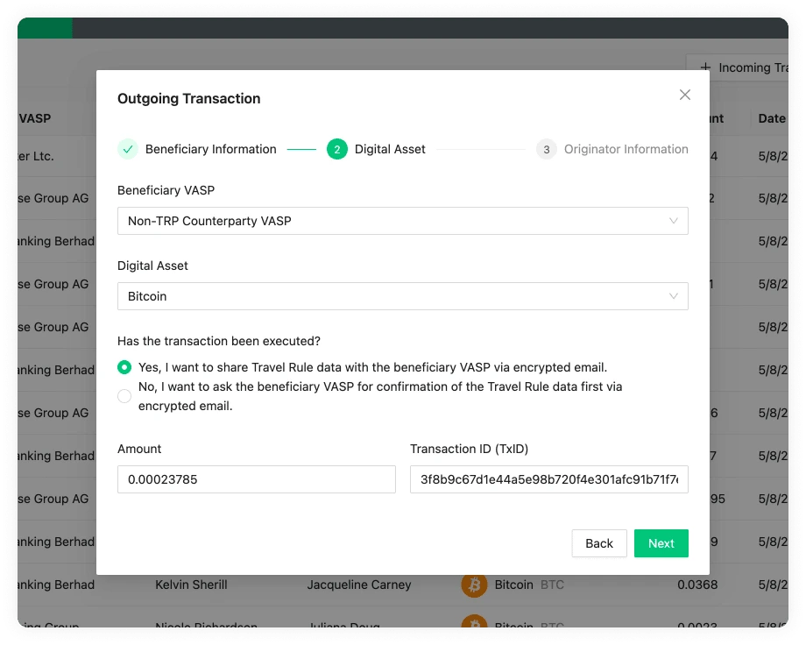Go to Beneficiary Information step label
Viewport: 806px width, 645px height.
[211, 149]
